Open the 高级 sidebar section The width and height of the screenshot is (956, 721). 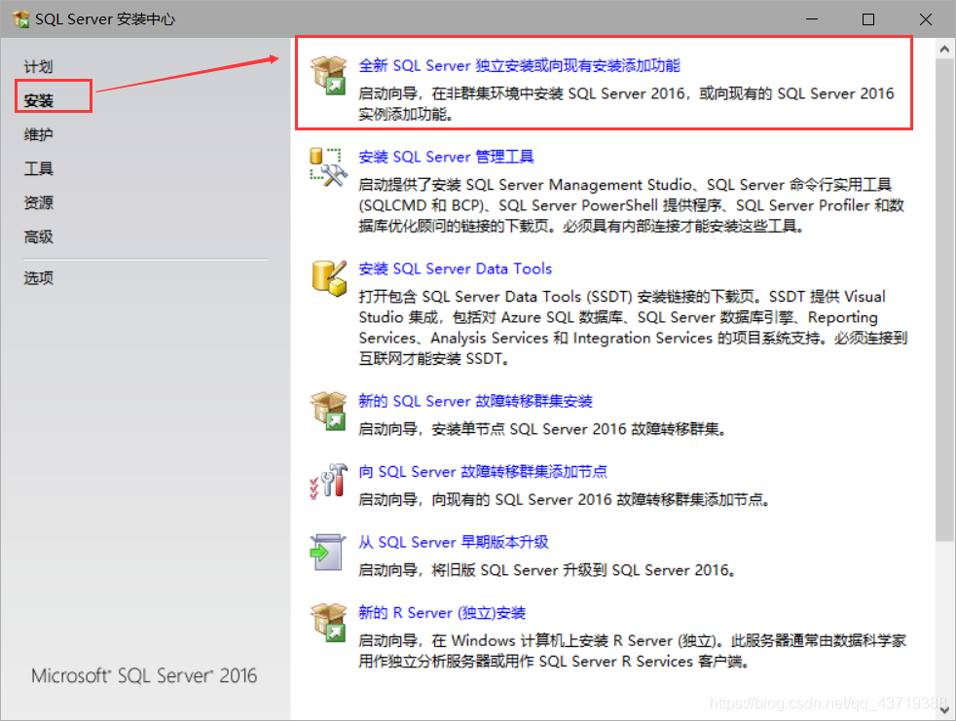[x=38, y=236]
